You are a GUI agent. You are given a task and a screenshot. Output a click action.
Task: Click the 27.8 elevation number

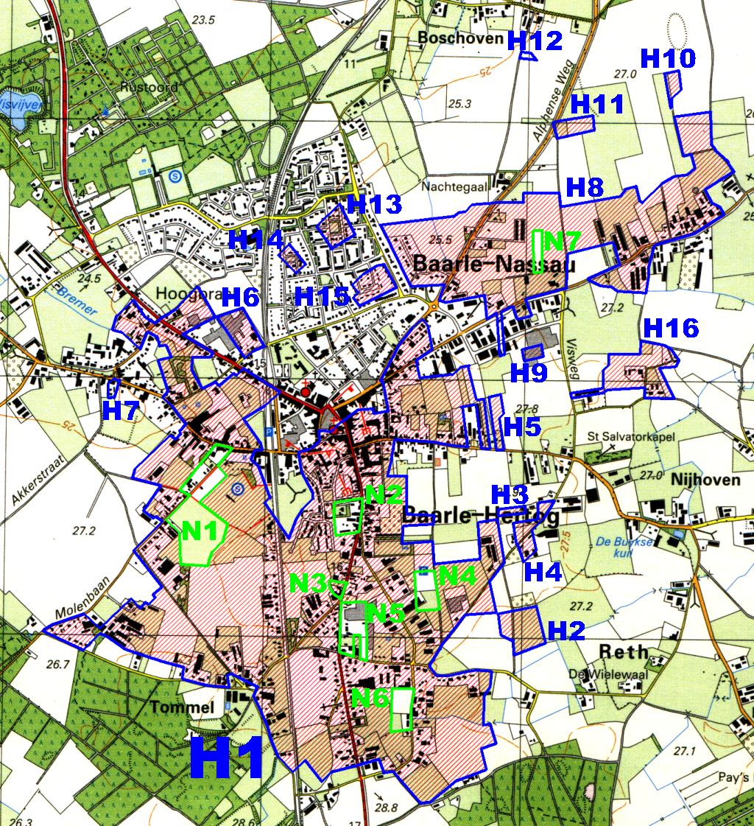[x=526, y=409]
